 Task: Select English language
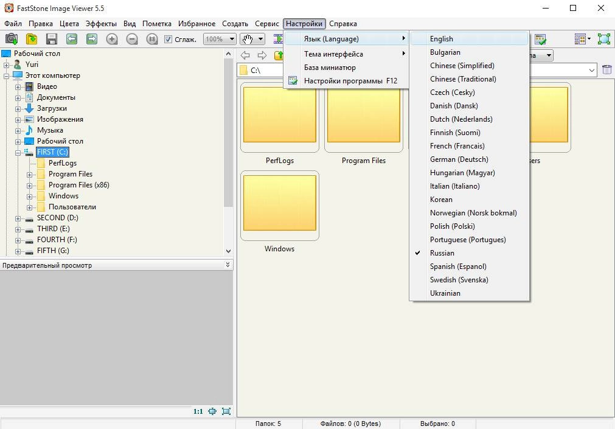(469, 38)
